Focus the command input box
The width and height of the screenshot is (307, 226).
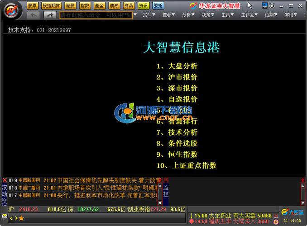96,15
